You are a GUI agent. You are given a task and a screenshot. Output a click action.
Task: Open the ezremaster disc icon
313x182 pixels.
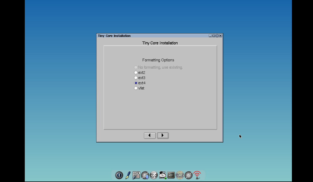[x=180, y=175]
